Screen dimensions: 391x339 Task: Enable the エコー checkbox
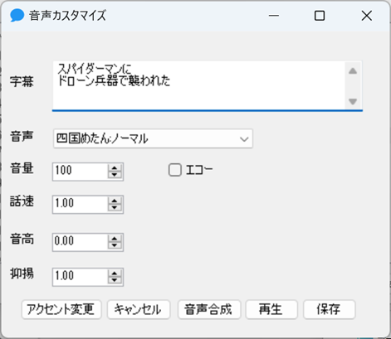pos(175,170)
